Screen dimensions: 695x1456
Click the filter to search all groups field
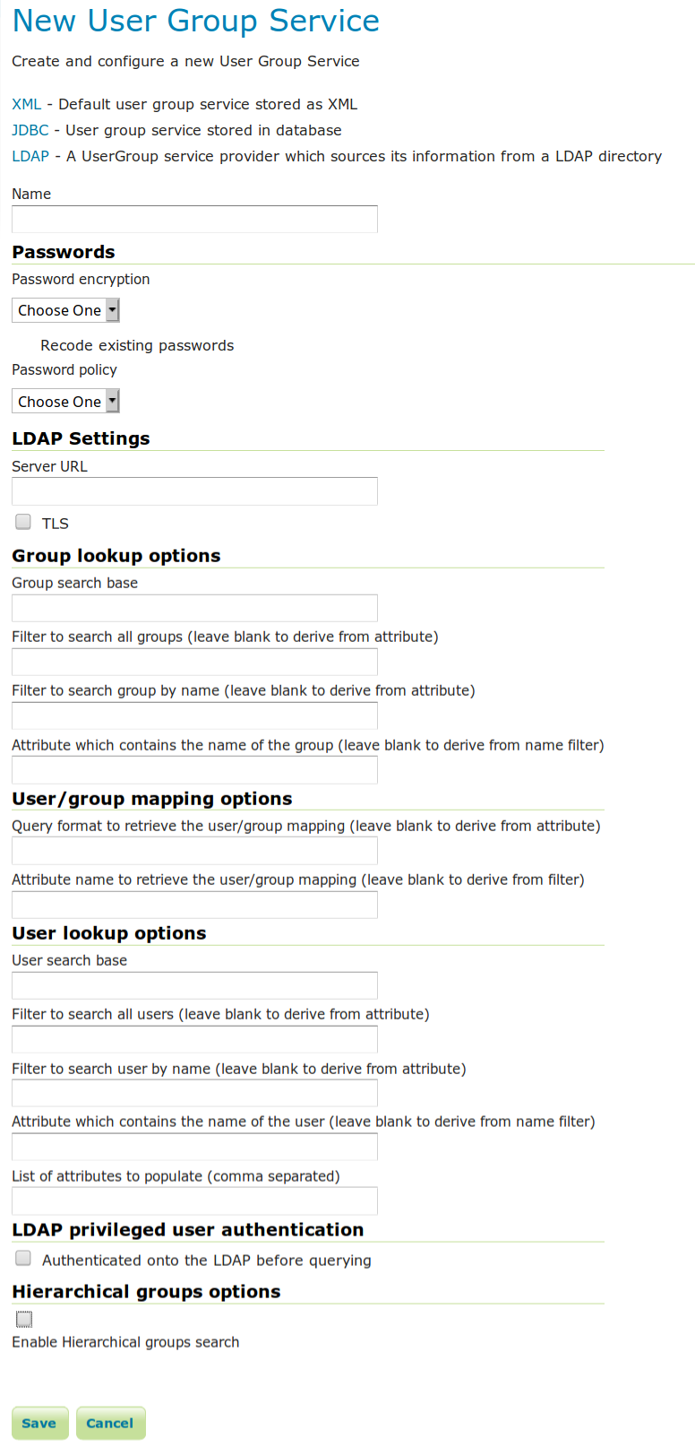pos(194,662)
